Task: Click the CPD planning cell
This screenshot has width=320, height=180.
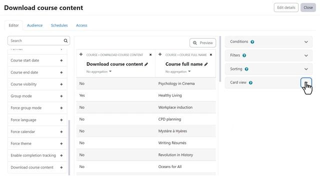Action: point(169,119)
